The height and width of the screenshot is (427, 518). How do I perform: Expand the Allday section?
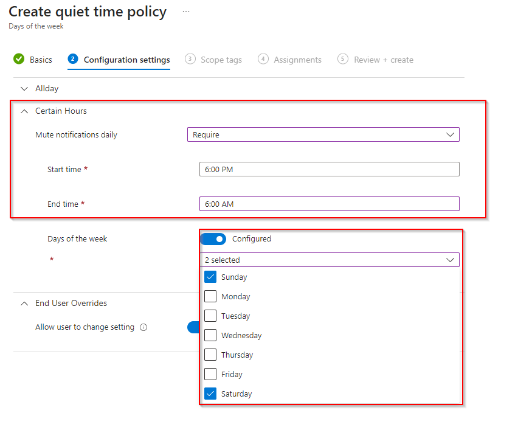(x=24, y=88)
